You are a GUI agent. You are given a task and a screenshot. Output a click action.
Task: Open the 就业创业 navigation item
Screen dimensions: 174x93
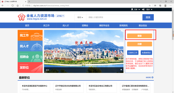(x=143, y=25)
